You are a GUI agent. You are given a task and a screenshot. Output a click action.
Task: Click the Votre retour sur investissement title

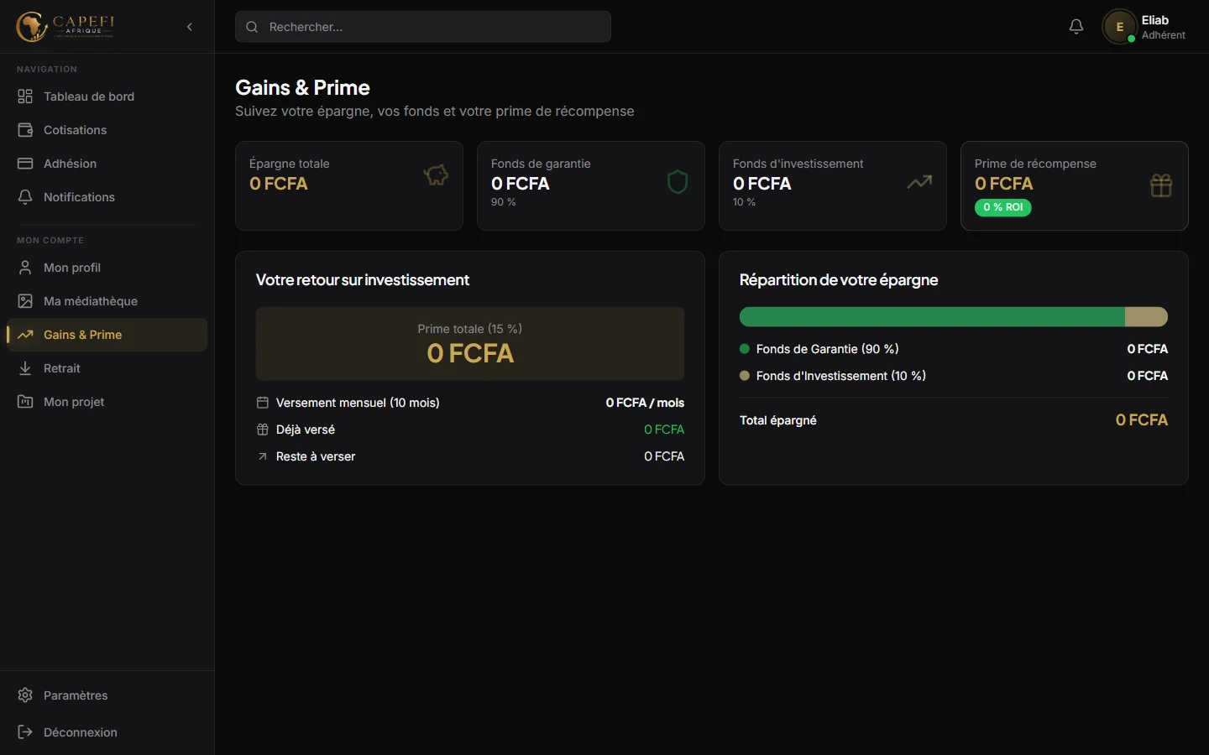pyautogui.click(x=363, y=280)
